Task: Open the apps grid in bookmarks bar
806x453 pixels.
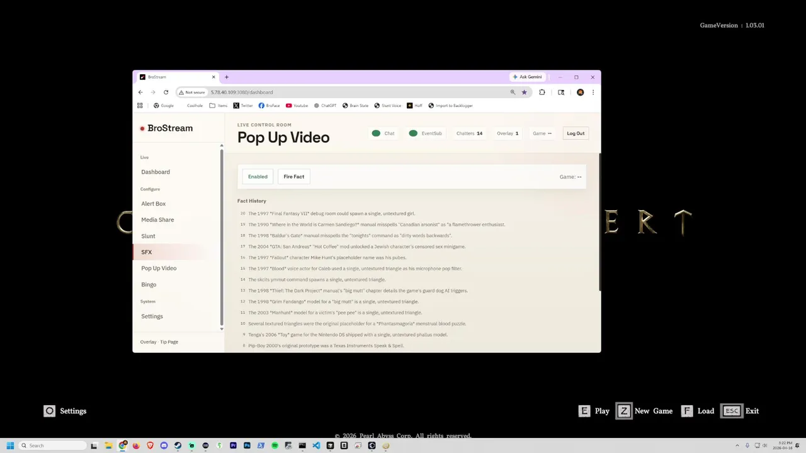Action: click(140, 106)
